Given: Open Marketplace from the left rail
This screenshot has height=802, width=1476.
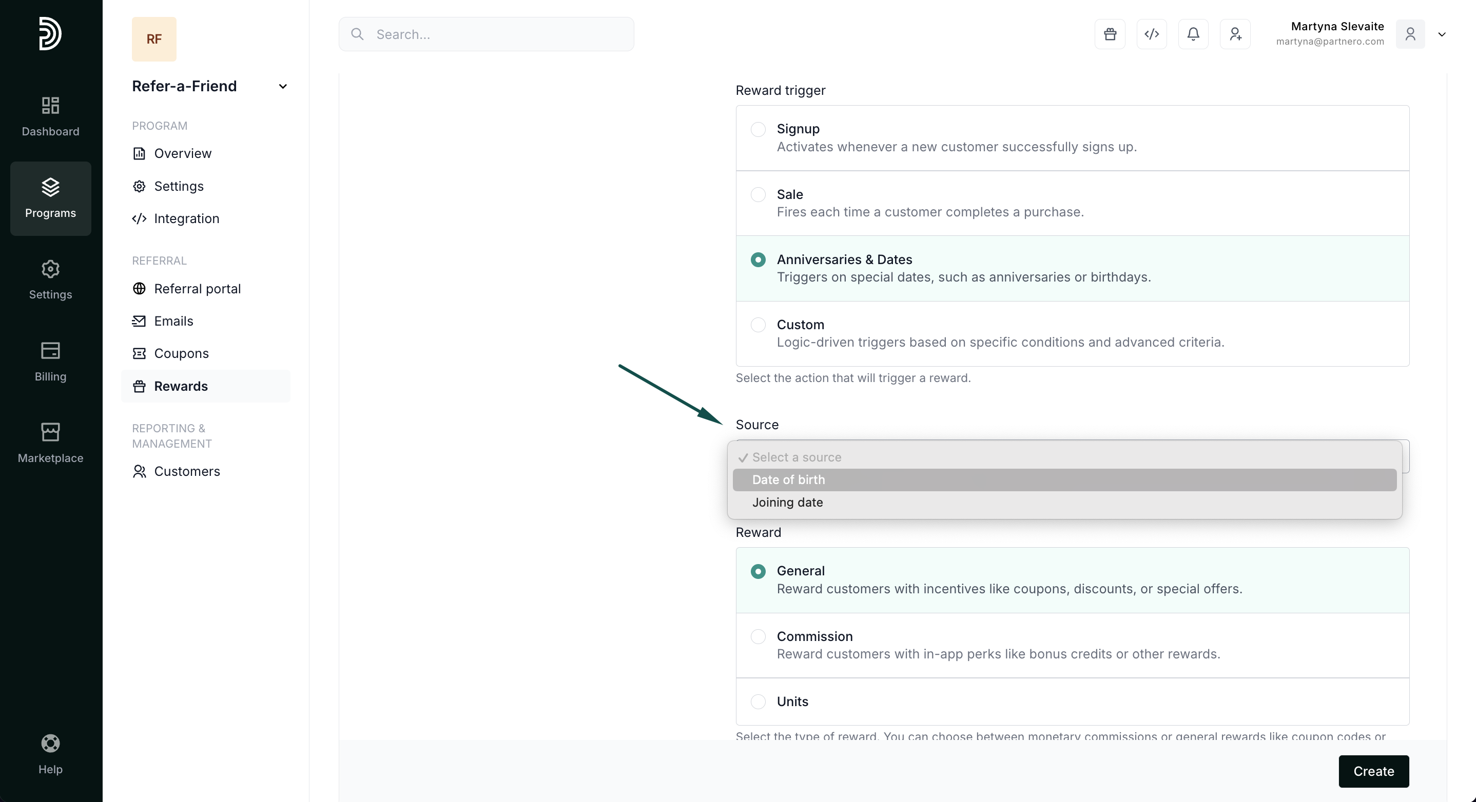Looking at the screenshot, I should pos(50,443).
